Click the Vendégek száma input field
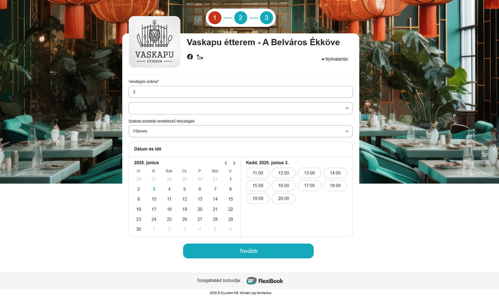This screenshot has height=302, width=499. click(x=240, y=92)
